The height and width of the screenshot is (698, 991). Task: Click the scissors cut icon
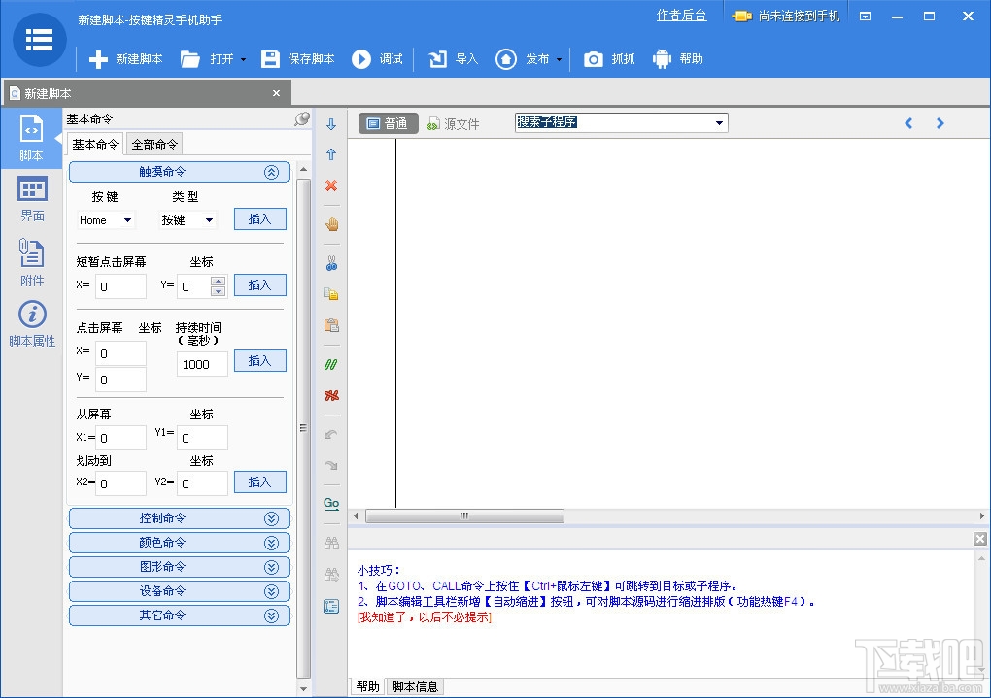pos(332,263)
